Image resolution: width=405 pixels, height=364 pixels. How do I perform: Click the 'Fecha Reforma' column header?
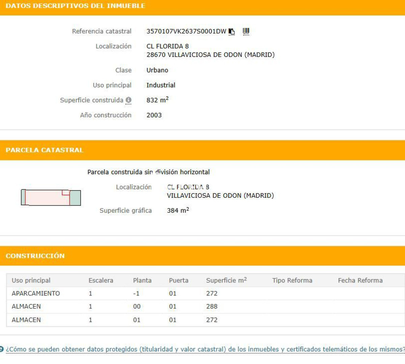(x=360, y=280)
